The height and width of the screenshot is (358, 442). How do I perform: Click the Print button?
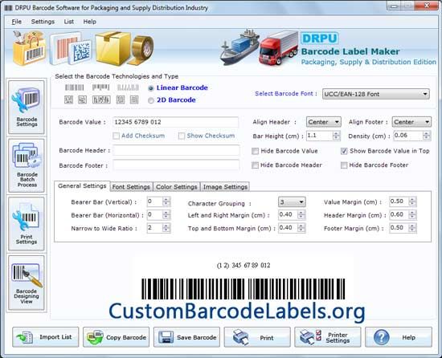pyautogui.click(x=257, y=337)
